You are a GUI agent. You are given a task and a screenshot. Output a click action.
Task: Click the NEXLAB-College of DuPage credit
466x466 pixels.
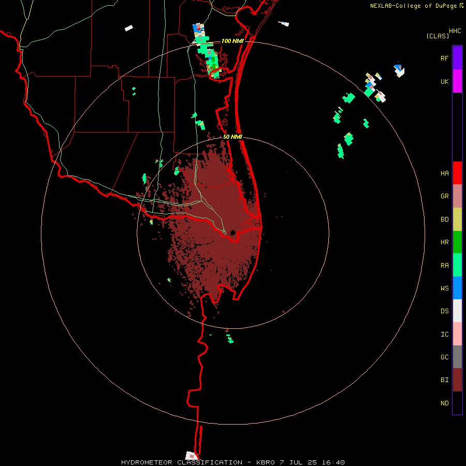click(416, 6)
